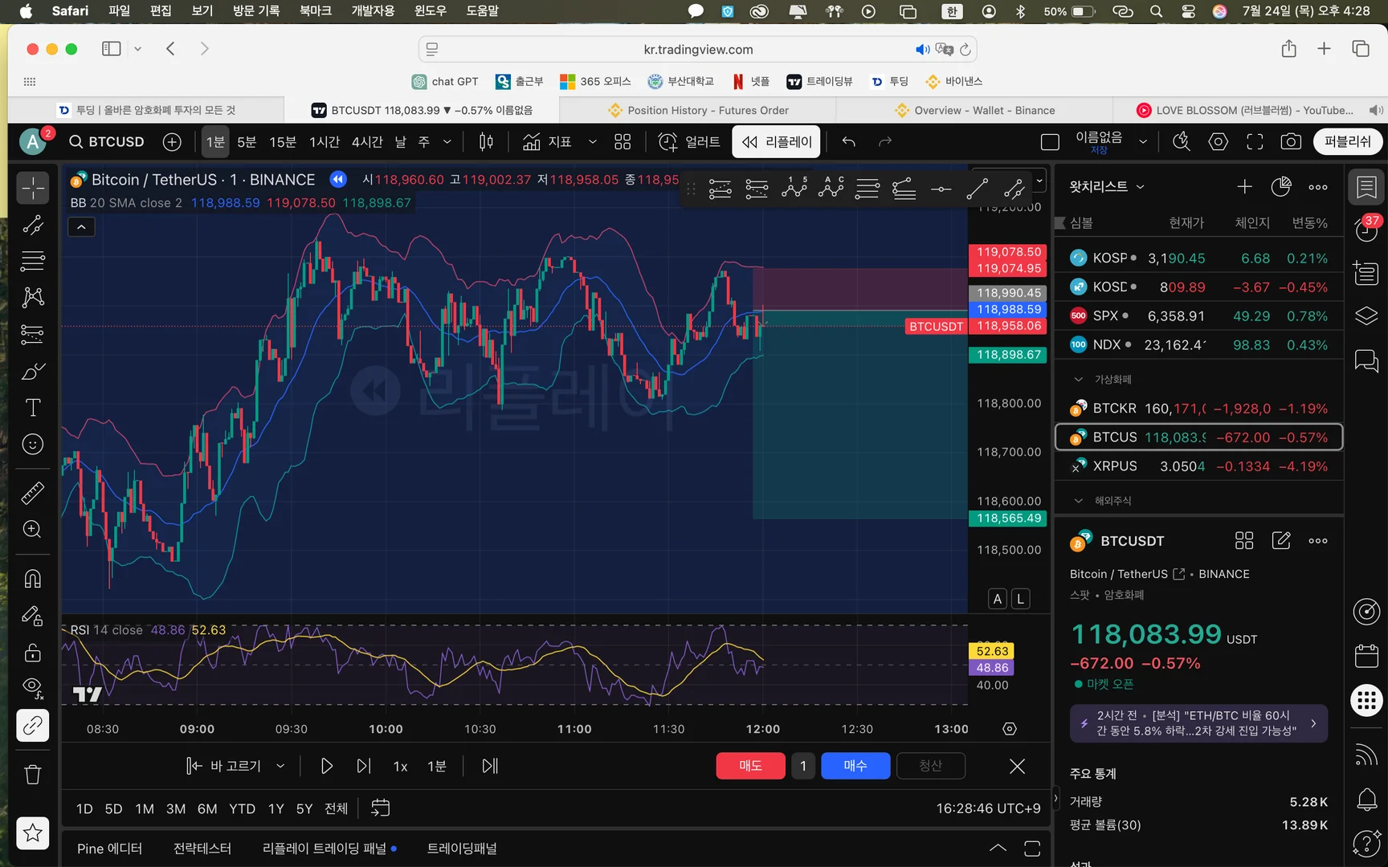The height and width of the screenshot is (867, 1388).
Task: Select the Text annotation tool
Action: tap(33, 408)
